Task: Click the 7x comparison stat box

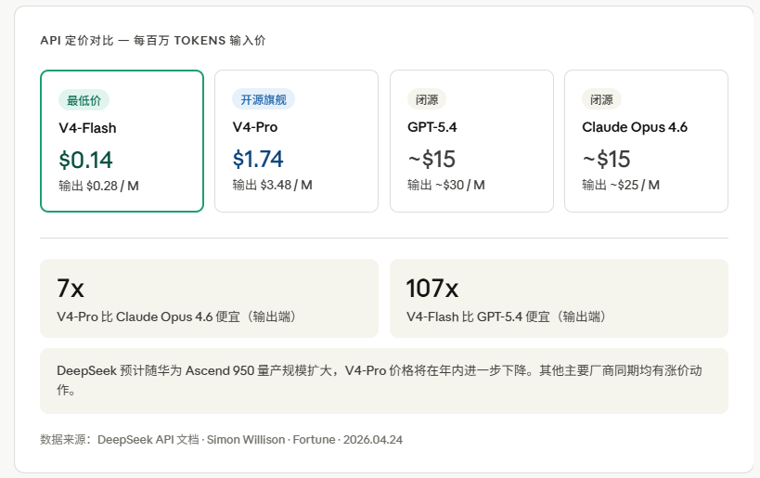Action: [209, 298]
